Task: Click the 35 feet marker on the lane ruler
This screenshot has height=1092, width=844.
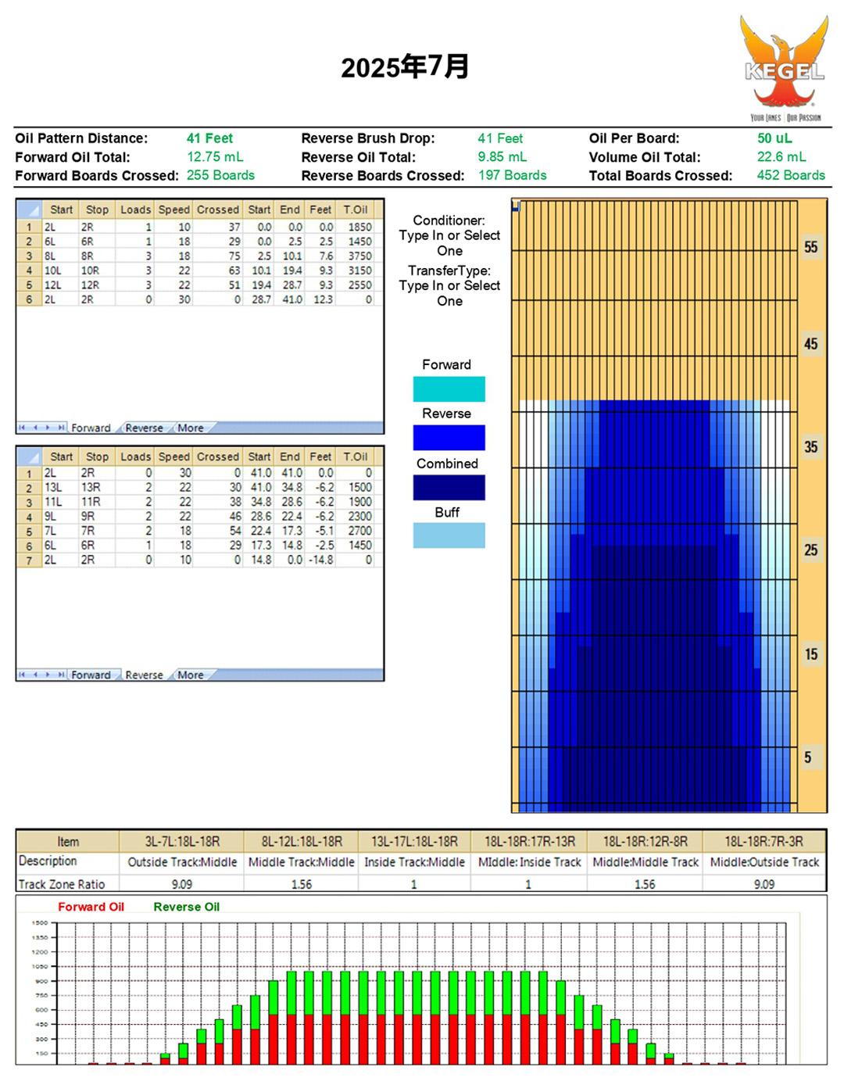Action: 811,447
